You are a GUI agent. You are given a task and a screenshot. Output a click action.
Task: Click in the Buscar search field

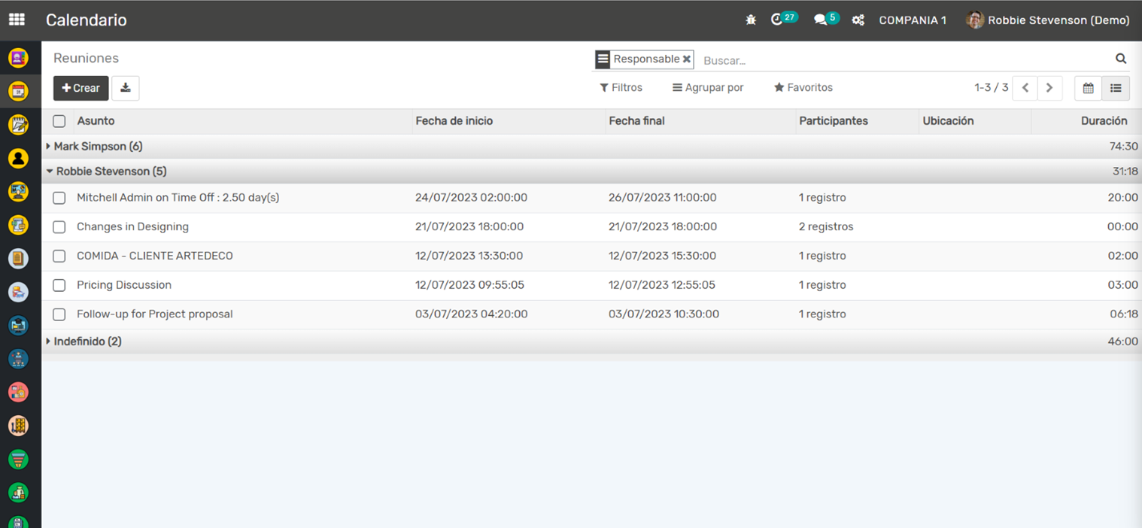903,60
